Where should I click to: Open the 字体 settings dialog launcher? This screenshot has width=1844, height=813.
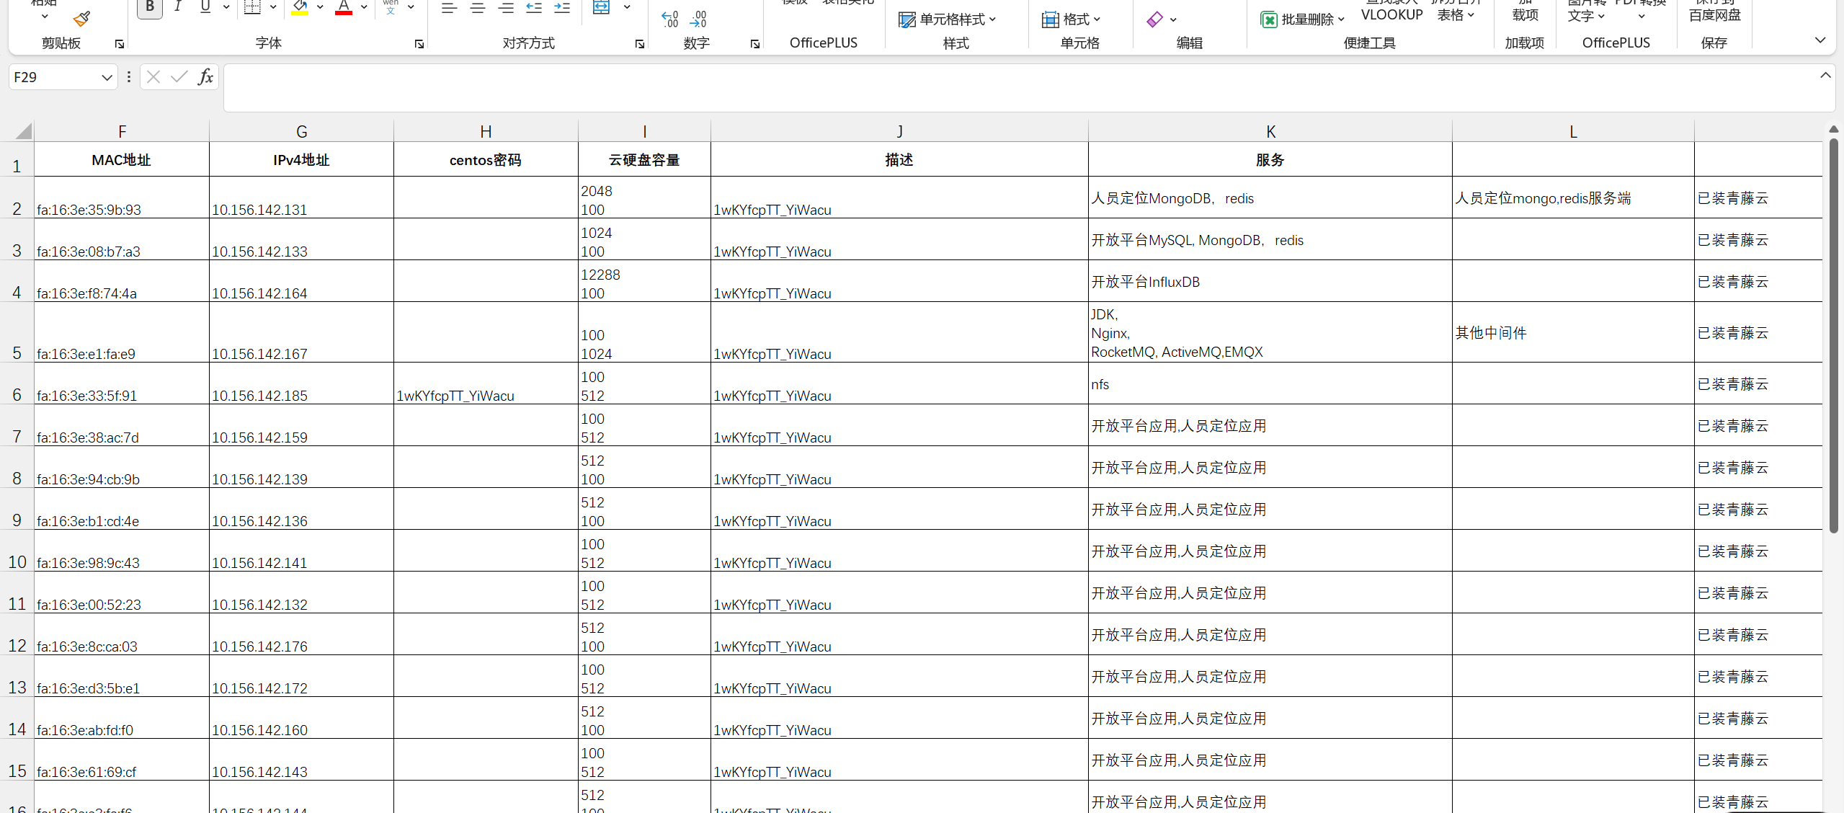(419, 44)
